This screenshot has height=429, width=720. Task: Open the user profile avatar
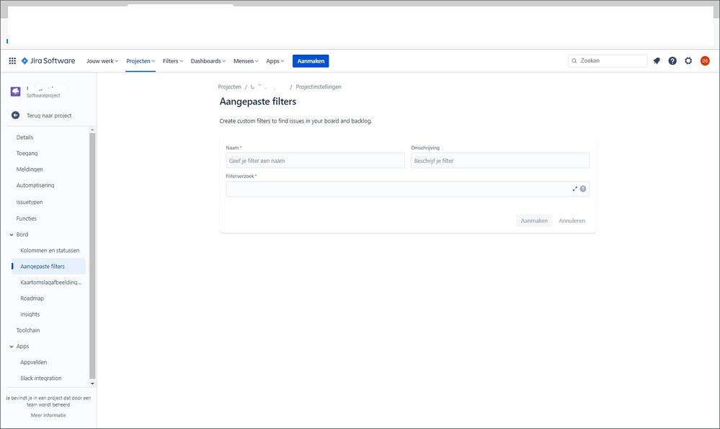705,61
